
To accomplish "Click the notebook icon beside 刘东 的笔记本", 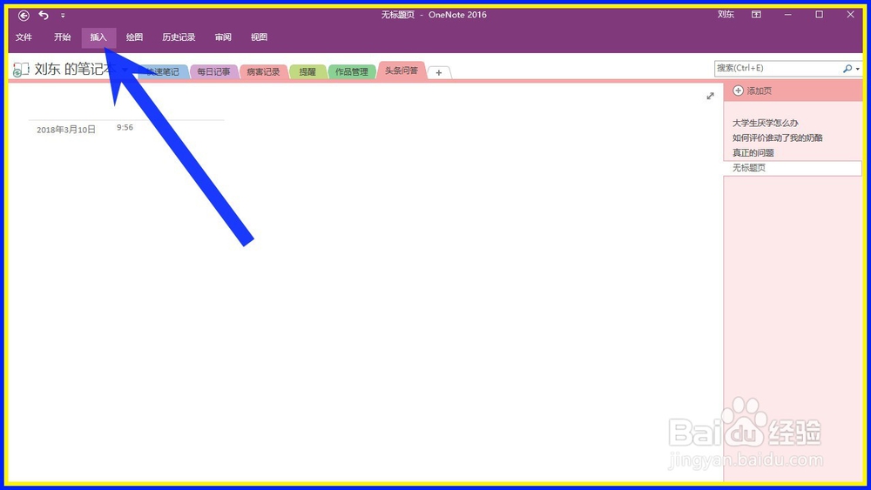I will tap(21, 70).
